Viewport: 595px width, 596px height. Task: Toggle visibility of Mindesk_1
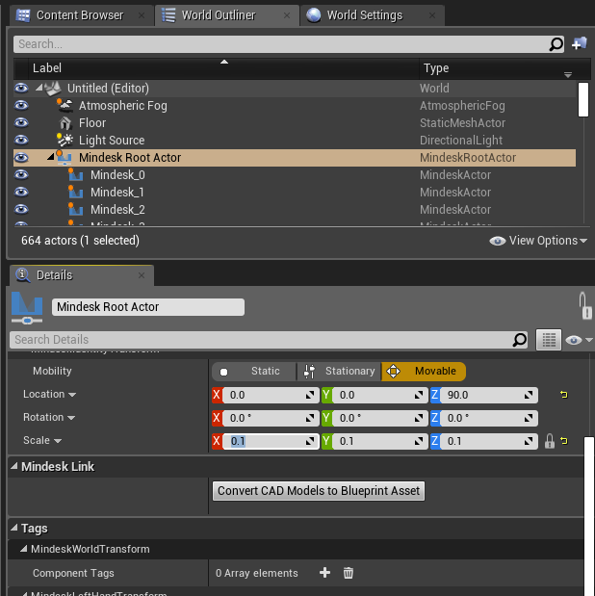[21, 192]
